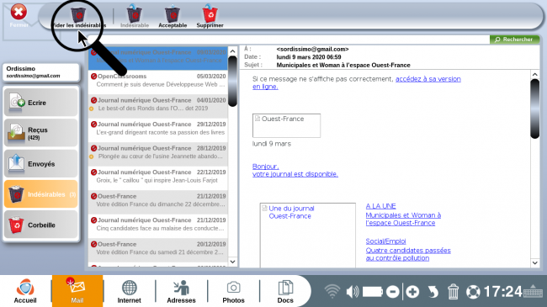Click the search input field
Viewport: 547px width, 307px height.
pyautogui.click(x=288, y=40)
